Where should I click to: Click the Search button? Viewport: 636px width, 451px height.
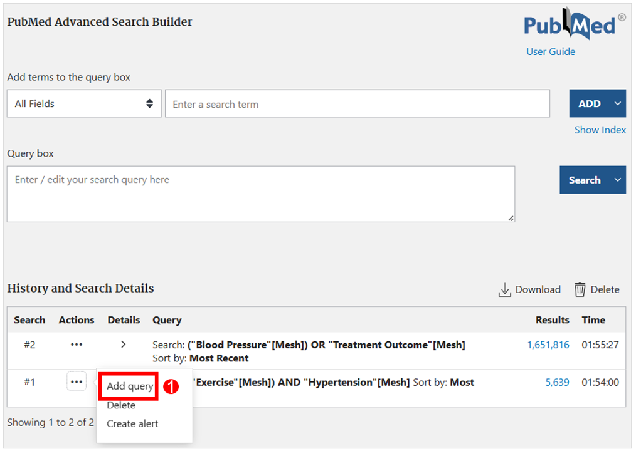pos(585,180)
